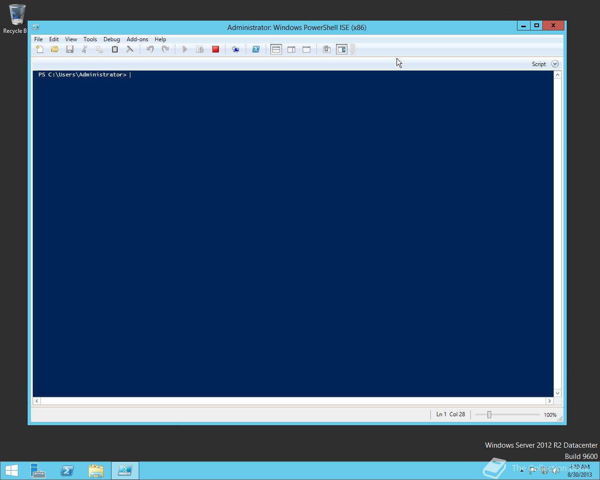Open the Recycle Bin desktop icon

tap(16, 19)
